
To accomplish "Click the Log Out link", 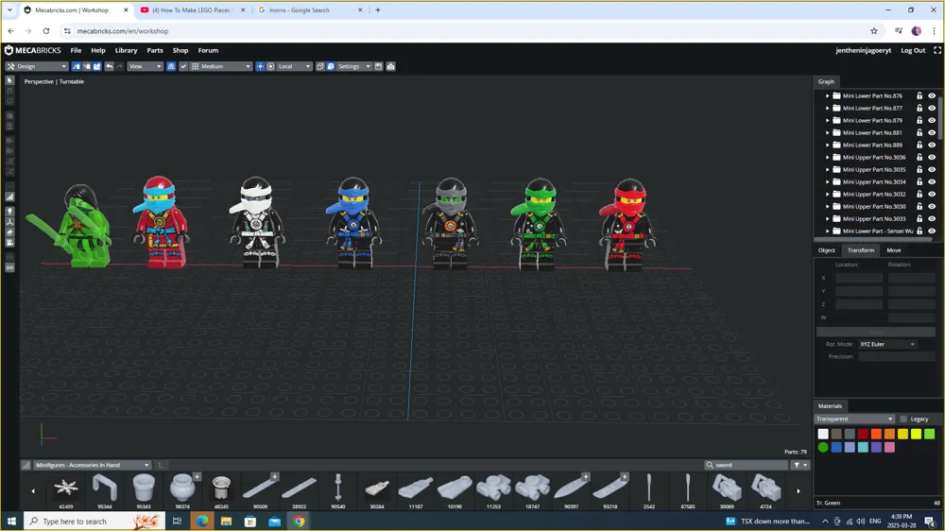I will point(913,51).
